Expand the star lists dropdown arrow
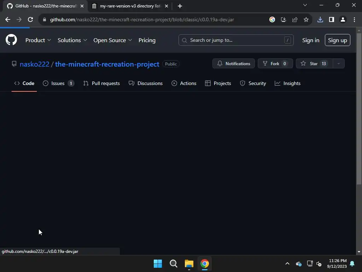 [x=339, y=64]
